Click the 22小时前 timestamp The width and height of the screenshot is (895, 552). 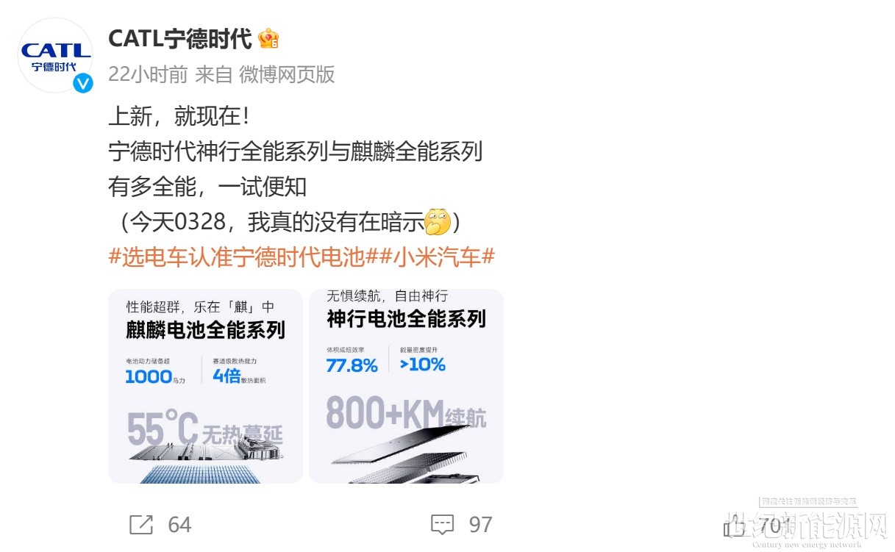click(x=148, y=74)
